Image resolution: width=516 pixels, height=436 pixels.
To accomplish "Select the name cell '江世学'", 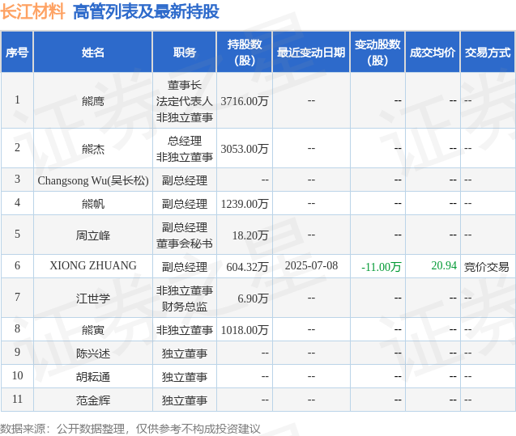I will (93, 298).
